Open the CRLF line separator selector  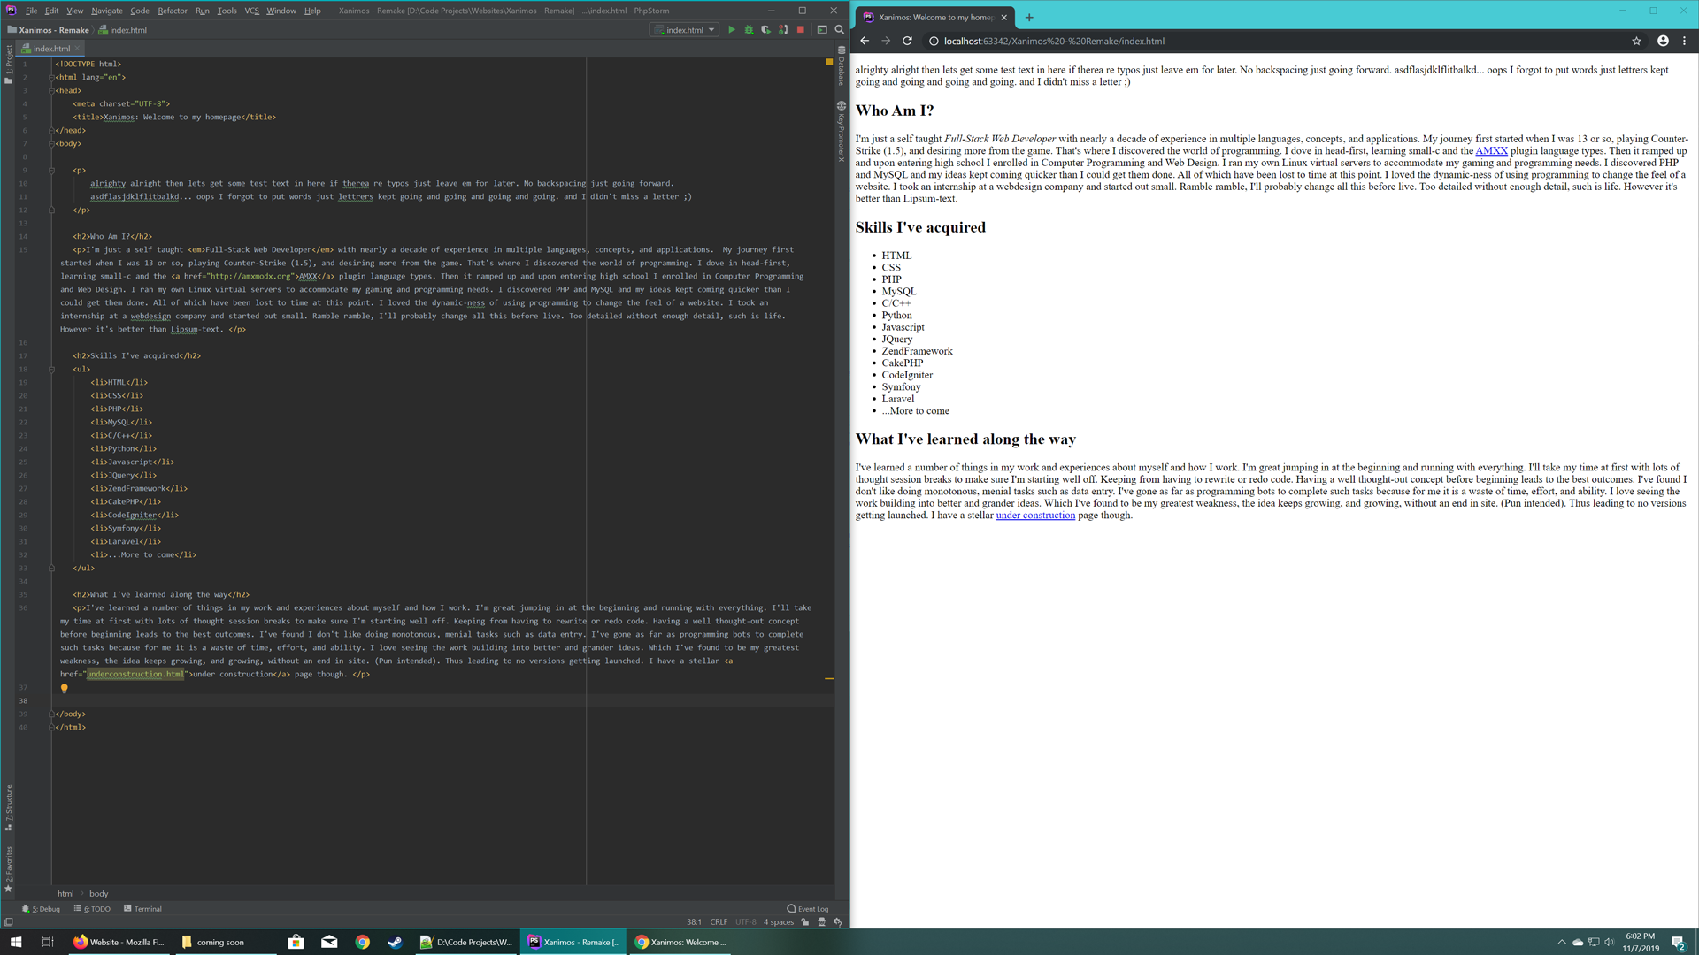(x=718, y=922)
